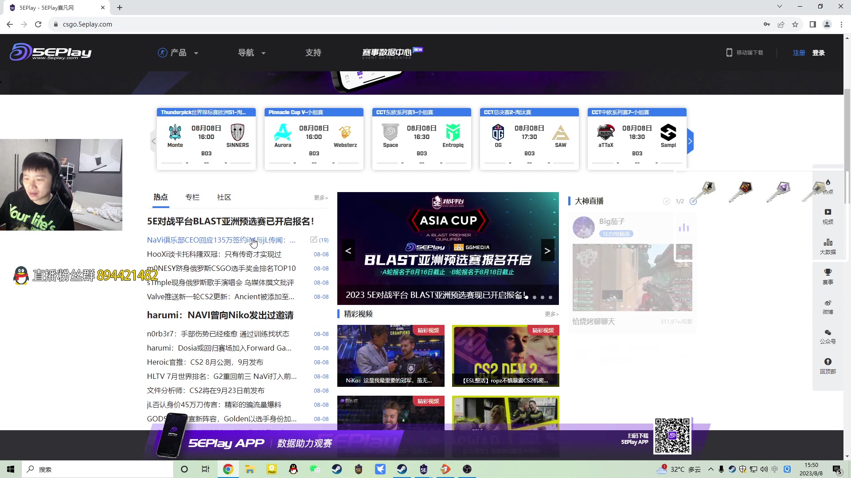Open the 大数据 sidebar icon
Viewport: 851px width, 478px height.
828,247
